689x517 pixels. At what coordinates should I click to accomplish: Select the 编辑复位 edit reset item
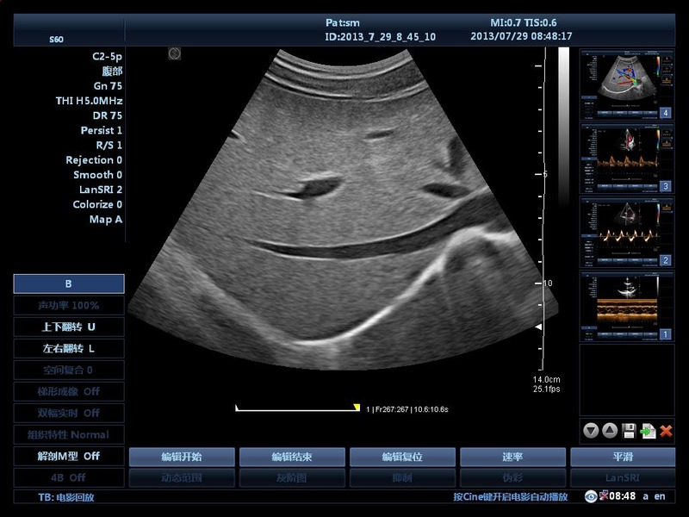pos(402,457)
